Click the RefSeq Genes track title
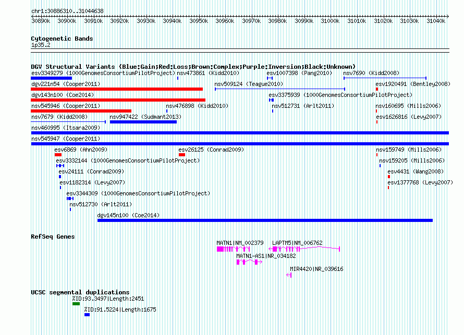Screen dimensions: 464x335 tap(53, 237)
